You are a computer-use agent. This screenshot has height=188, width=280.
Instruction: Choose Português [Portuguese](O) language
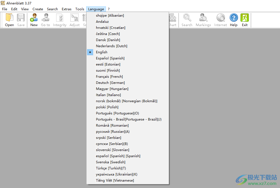tap(128, 113)
